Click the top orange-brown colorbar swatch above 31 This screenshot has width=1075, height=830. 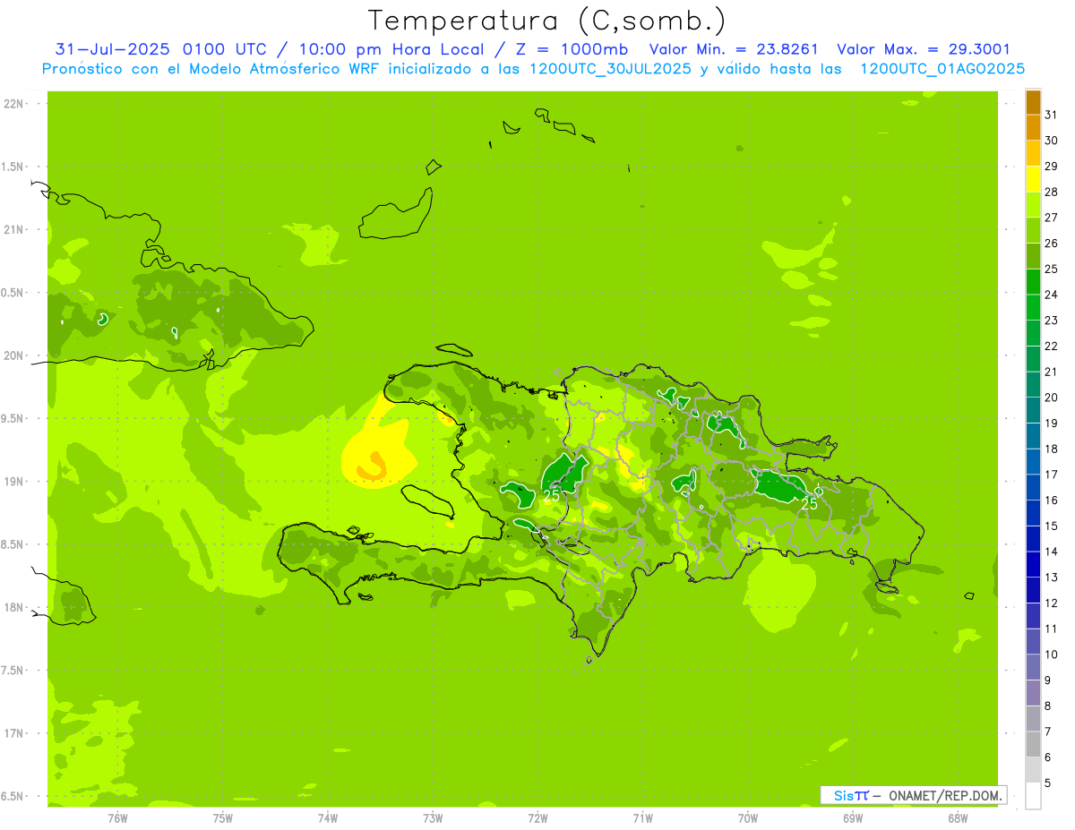point(1033,102)
